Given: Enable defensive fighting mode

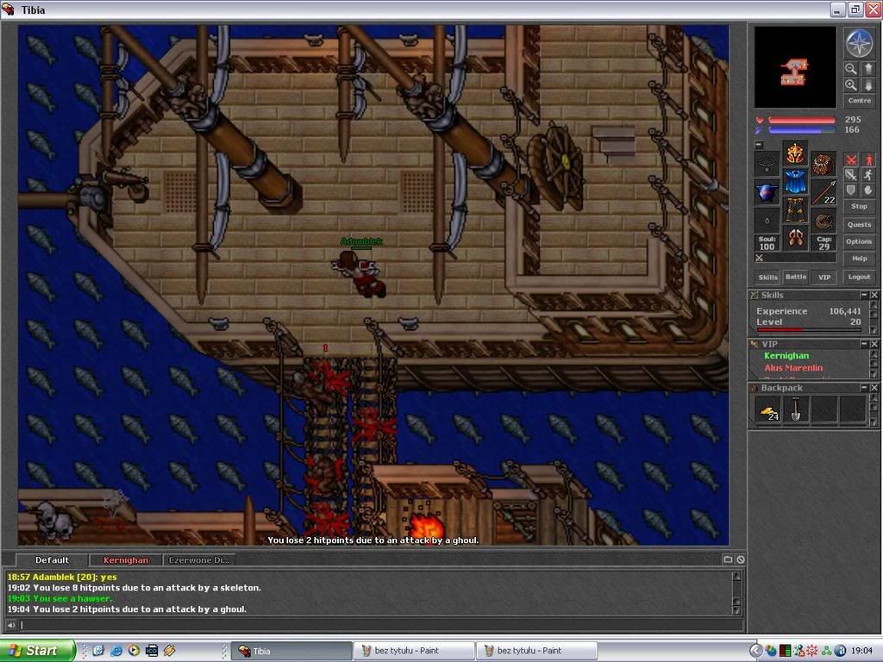Looking at the screenshot, I should pyautogui.click(x=851, y=190).
